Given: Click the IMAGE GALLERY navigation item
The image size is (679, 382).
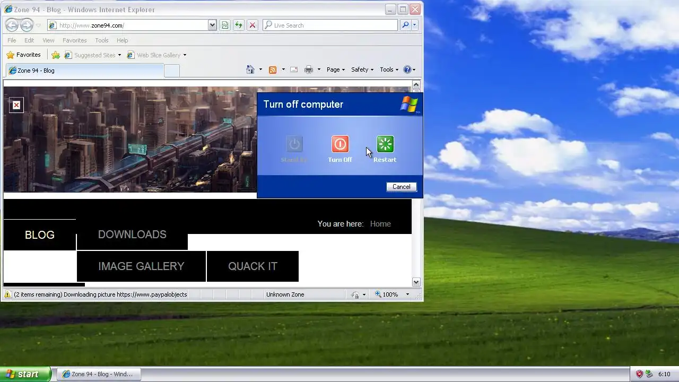Looking at the screenshot, I should point(141,266).
